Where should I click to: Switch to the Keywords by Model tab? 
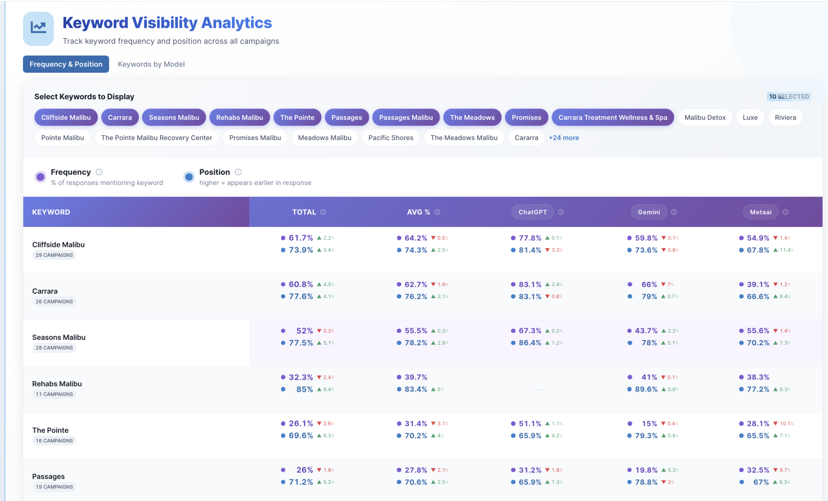151,64
